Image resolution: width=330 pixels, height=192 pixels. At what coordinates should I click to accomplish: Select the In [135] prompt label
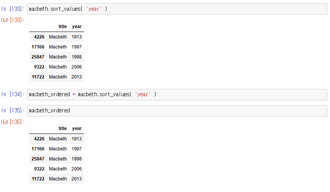[13, 110]
